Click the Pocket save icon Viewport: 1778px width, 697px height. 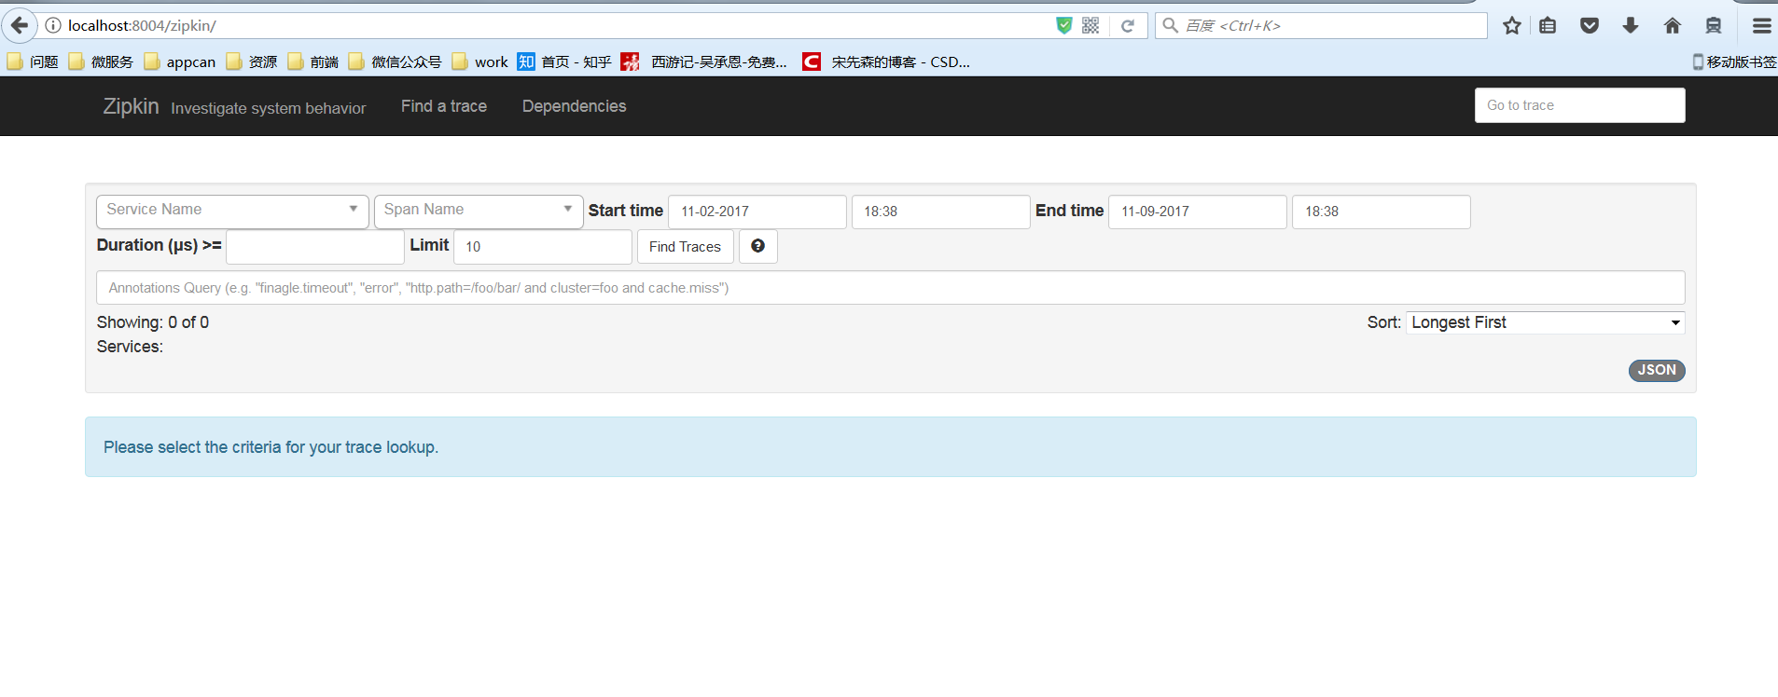point(1590,25)
